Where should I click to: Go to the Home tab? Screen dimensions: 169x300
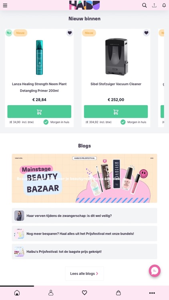click(17, 293)
